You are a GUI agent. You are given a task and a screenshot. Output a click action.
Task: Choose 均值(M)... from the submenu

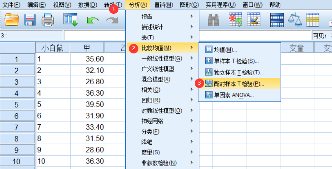[239, 50]
